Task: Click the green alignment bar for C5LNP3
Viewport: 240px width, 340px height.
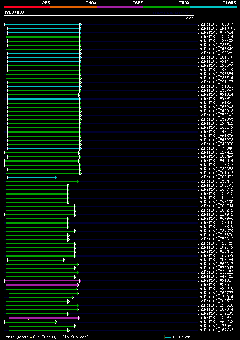Action: (x=42, y=181)
